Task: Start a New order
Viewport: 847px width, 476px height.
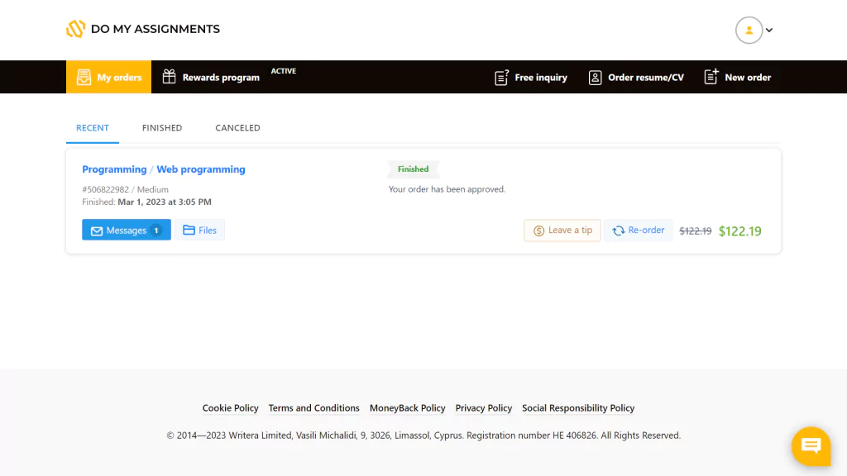Action: [748, 78]
